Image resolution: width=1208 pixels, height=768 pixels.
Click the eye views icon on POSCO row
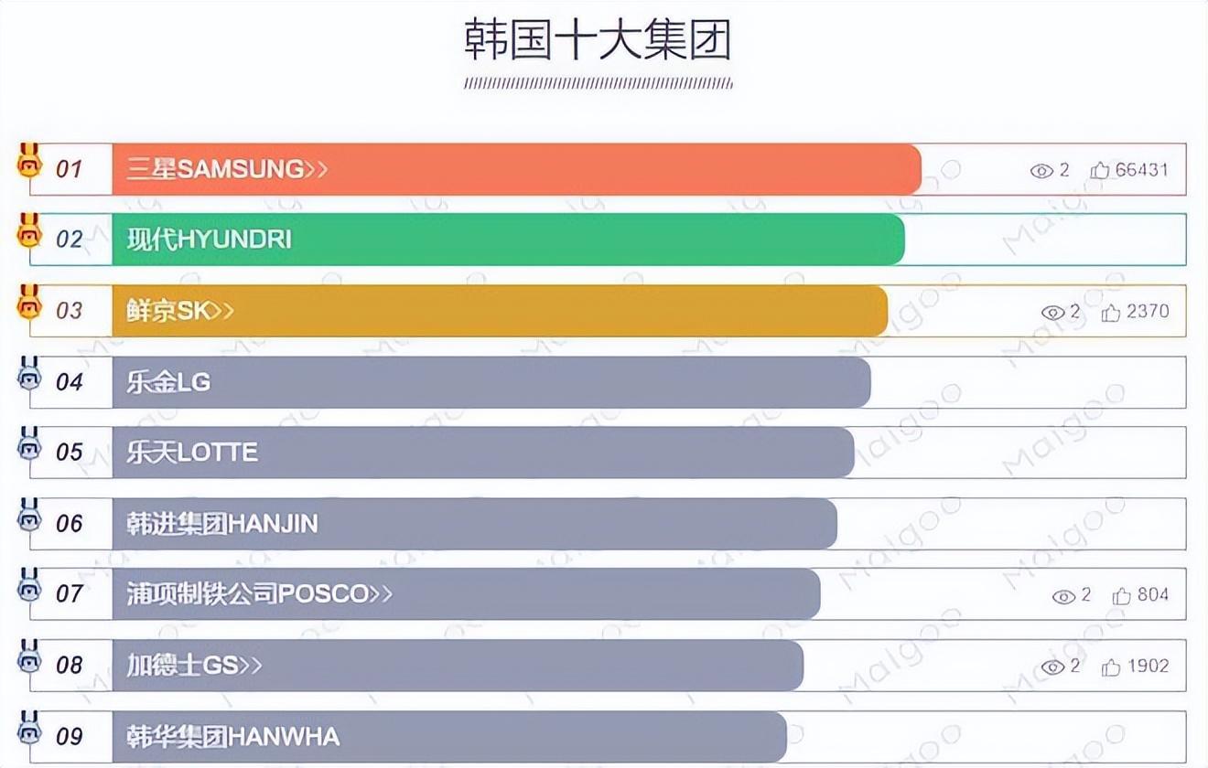[1063, 596]
